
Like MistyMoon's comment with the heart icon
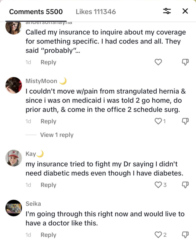click(158, 121)
